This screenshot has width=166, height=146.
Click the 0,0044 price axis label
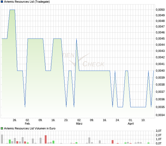(x=160, y=45)
